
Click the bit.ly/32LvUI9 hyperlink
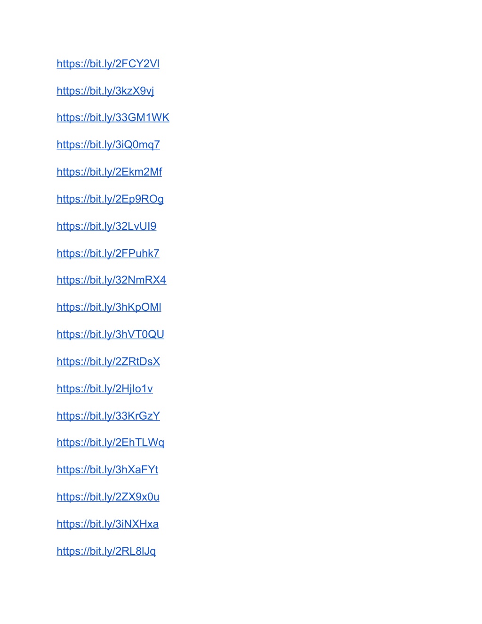pos(106,227)
